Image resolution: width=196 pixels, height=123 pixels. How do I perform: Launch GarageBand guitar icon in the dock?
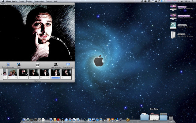105,120
